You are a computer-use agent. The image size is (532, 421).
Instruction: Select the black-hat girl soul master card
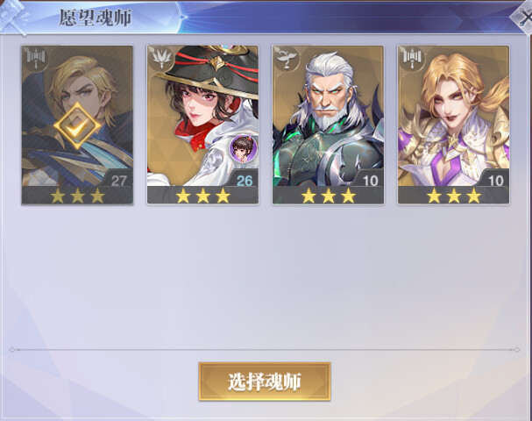pos(202,125)
